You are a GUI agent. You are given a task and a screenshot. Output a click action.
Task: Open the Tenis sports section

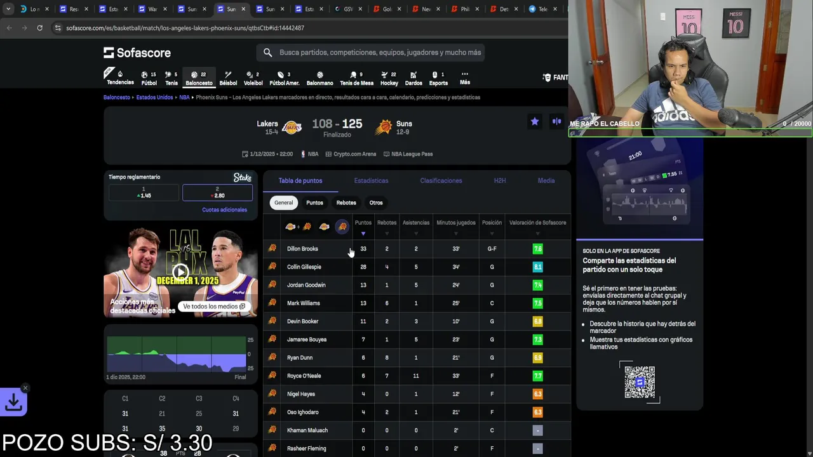[x=171, y=78]
